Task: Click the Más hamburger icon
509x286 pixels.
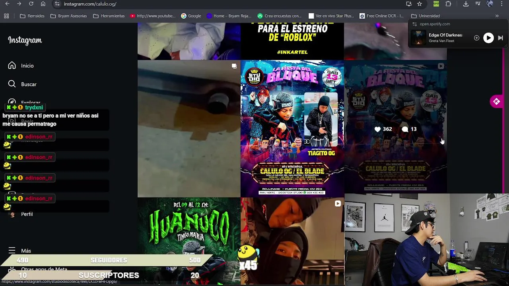Action: click(12, 250)
